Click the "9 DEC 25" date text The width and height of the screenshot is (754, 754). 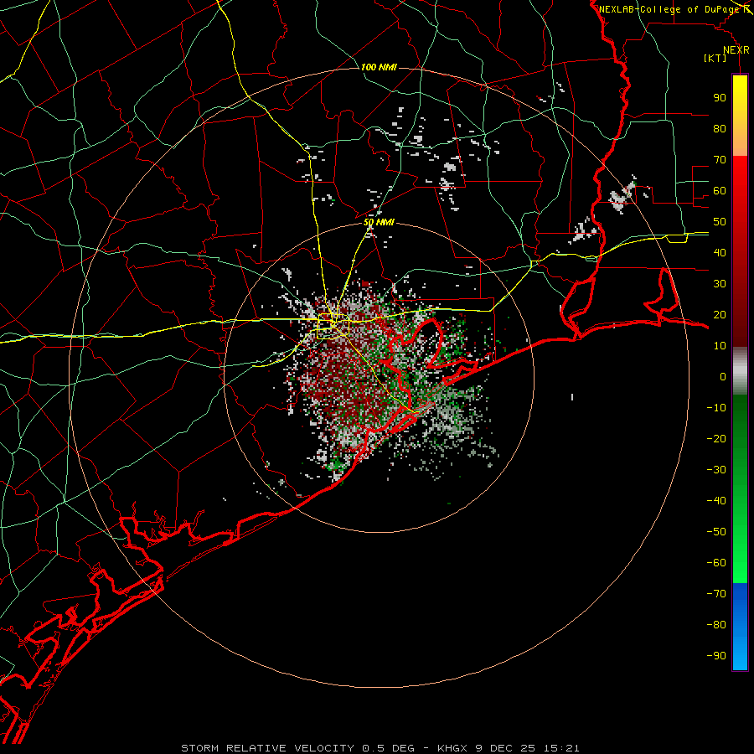505,748
